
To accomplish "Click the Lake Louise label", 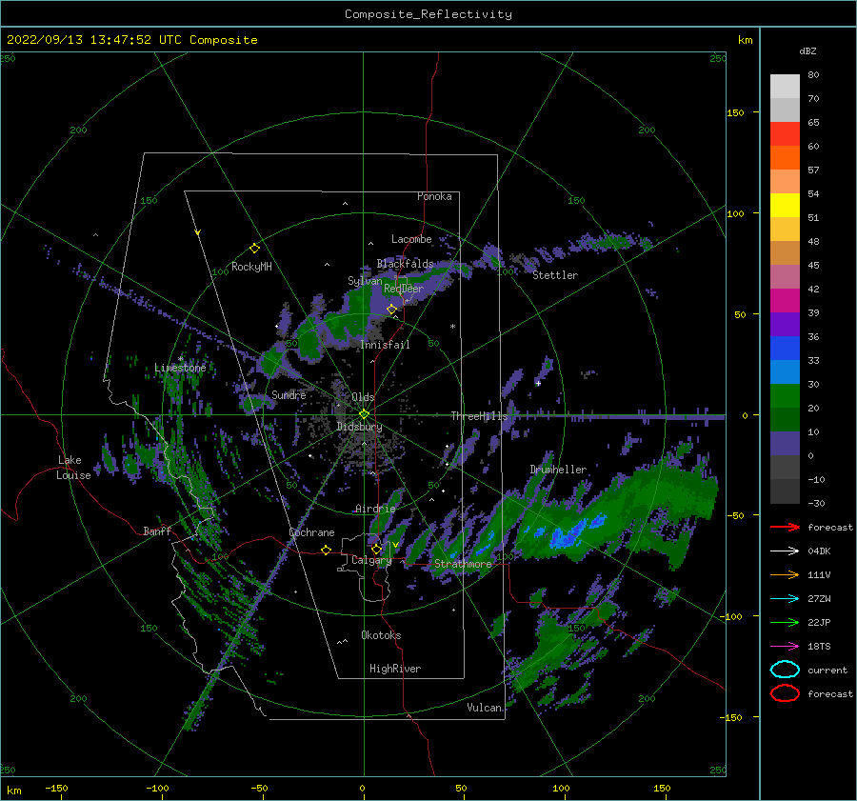I will 74,468.
